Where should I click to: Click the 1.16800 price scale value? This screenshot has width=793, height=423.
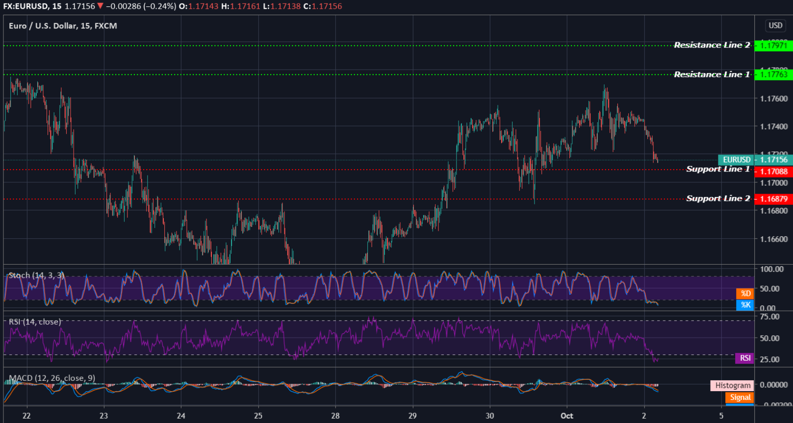click(774, 211)
